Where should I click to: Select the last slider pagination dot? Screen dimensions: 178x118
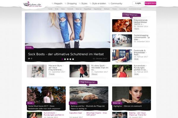click(73, 59)
